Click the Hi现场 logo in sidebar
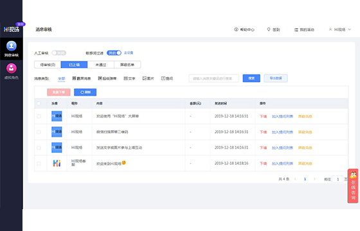This screenshot has width=360, height=231. (12, 30)
